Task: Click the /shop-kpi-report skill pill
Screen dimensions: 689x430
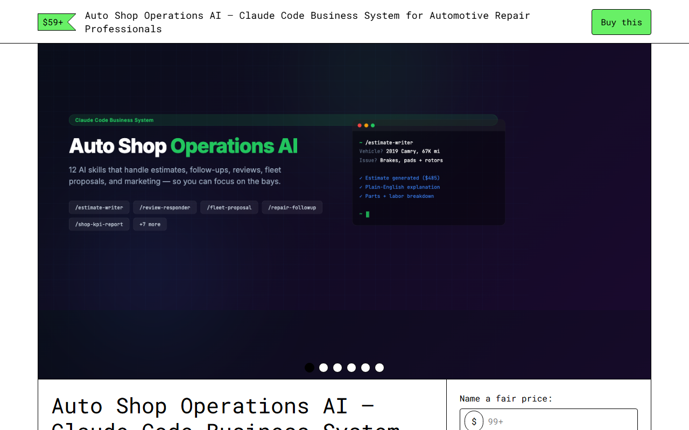Action: (99, 224)
